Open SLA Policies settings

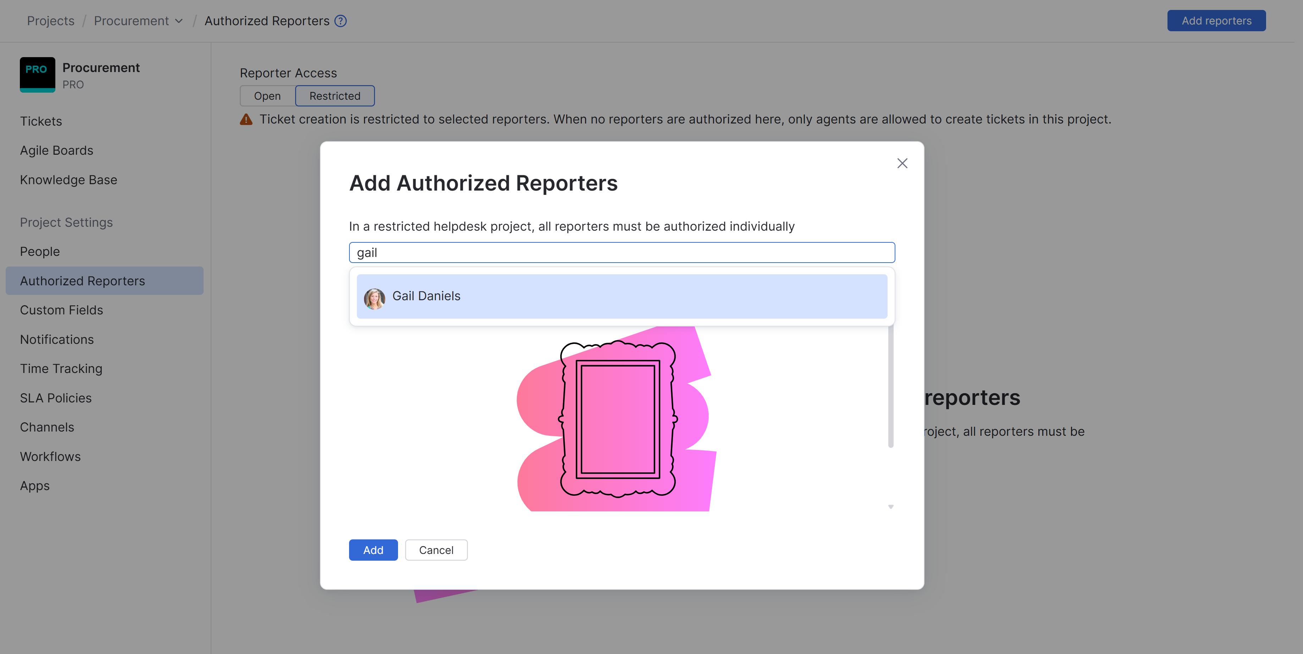56,398
